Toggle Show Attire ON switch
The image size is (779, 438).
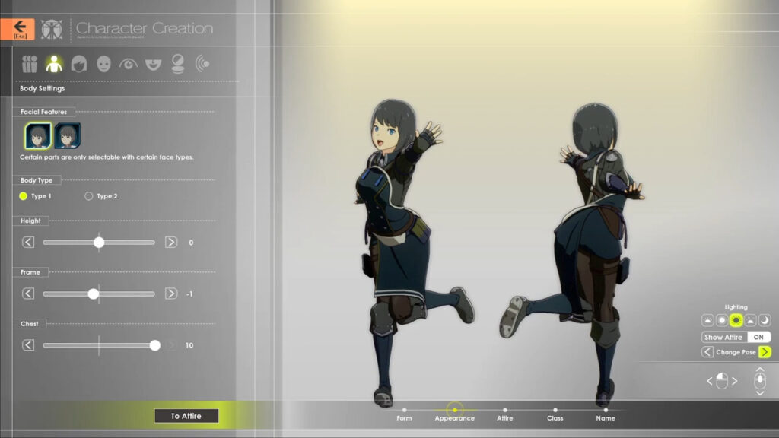758,337
